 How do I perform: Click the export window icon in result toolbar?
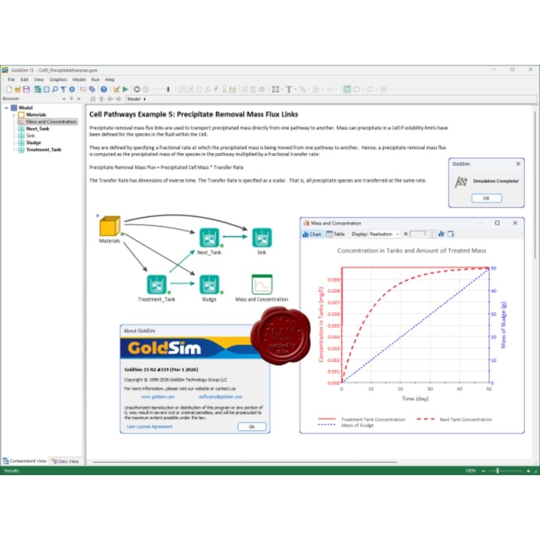tap(451, 234)
